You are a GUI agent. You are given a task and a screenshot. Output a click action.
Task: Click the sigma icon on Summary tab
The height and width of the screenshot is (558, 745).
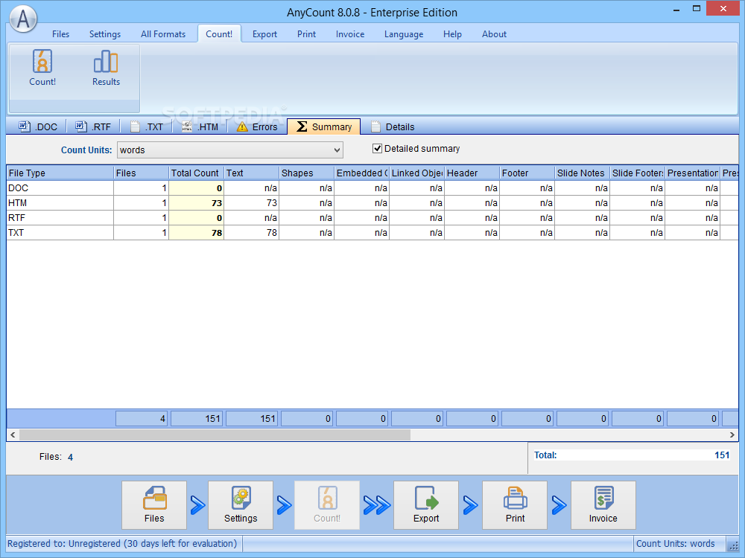tap(302, 126)
